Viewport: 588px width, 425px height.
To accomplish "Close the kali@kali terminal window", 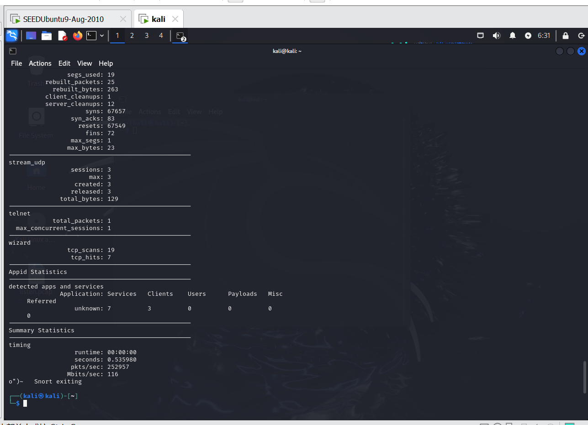I will pos(582,51).
